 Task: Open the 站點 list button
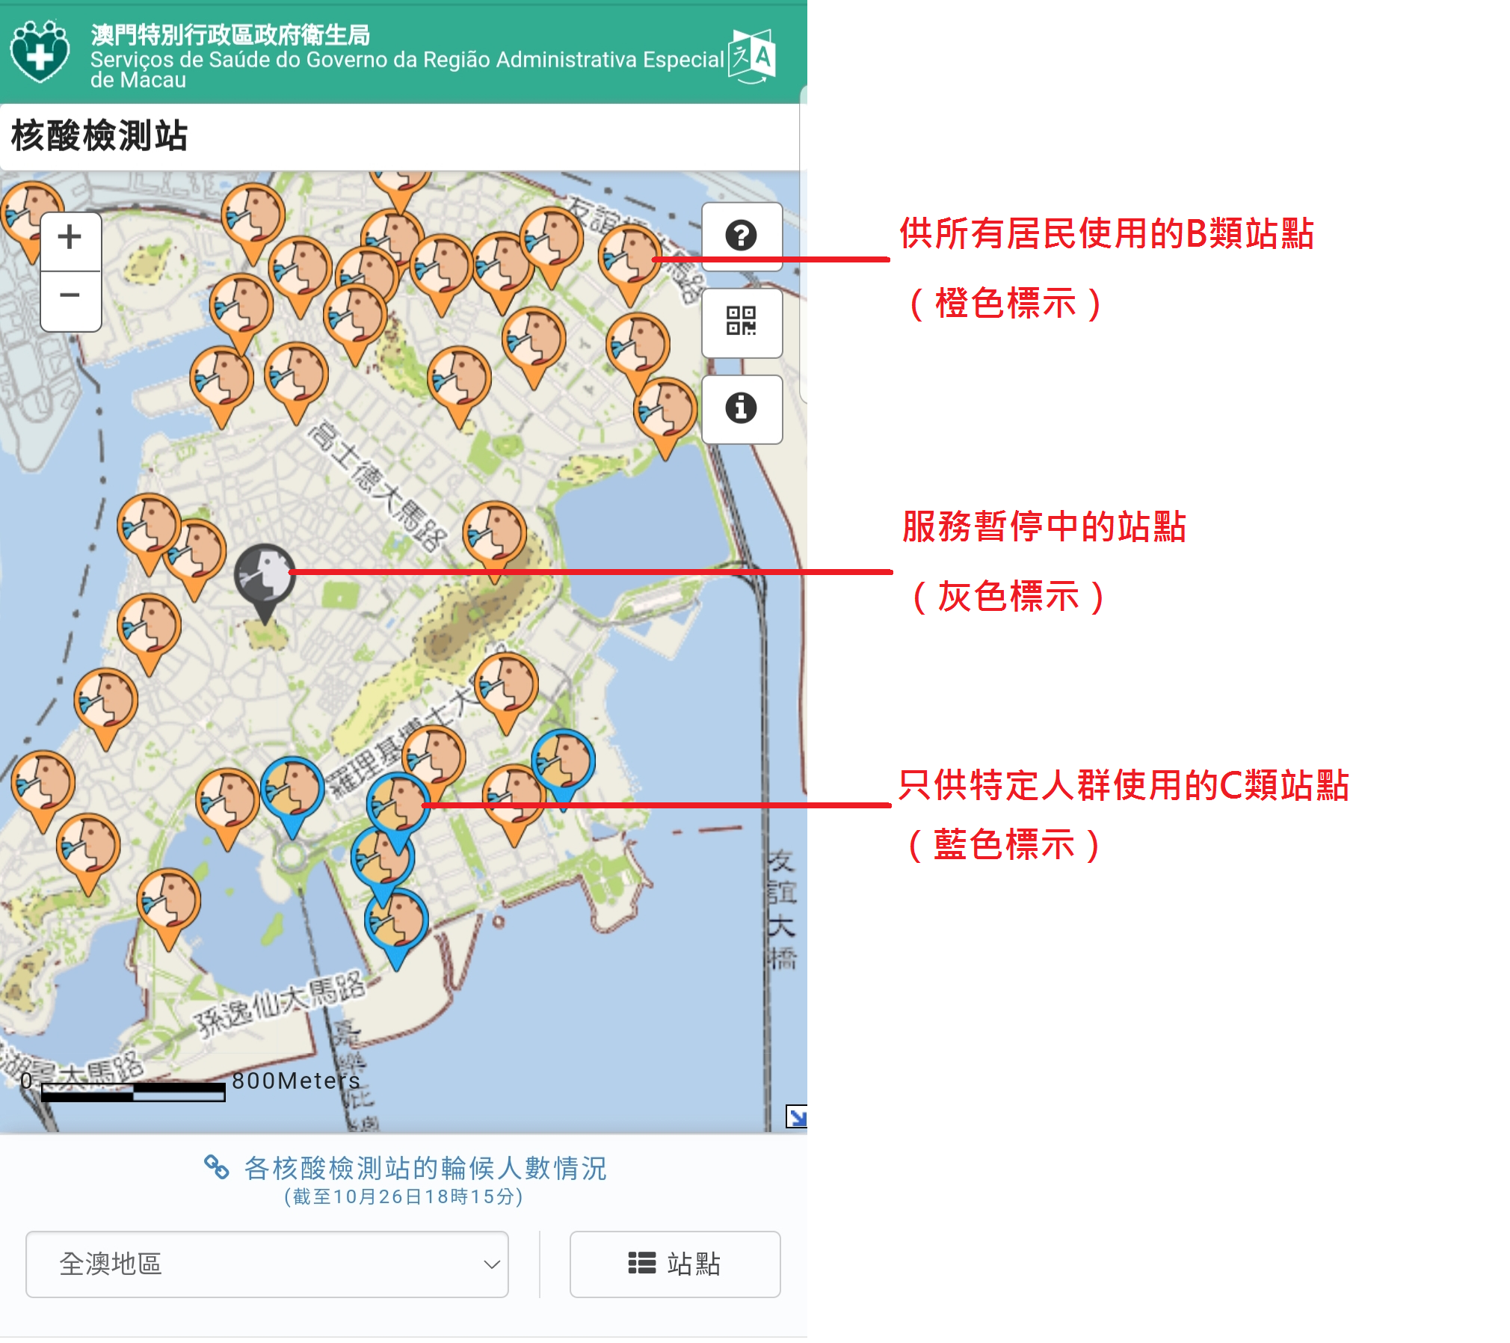(674, 1264)
